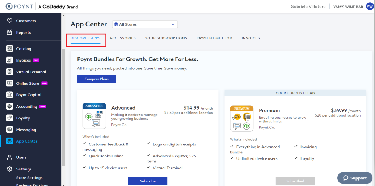This screenshot has height=186, width=375.
Task: Click the Support button
Action: 355,178
